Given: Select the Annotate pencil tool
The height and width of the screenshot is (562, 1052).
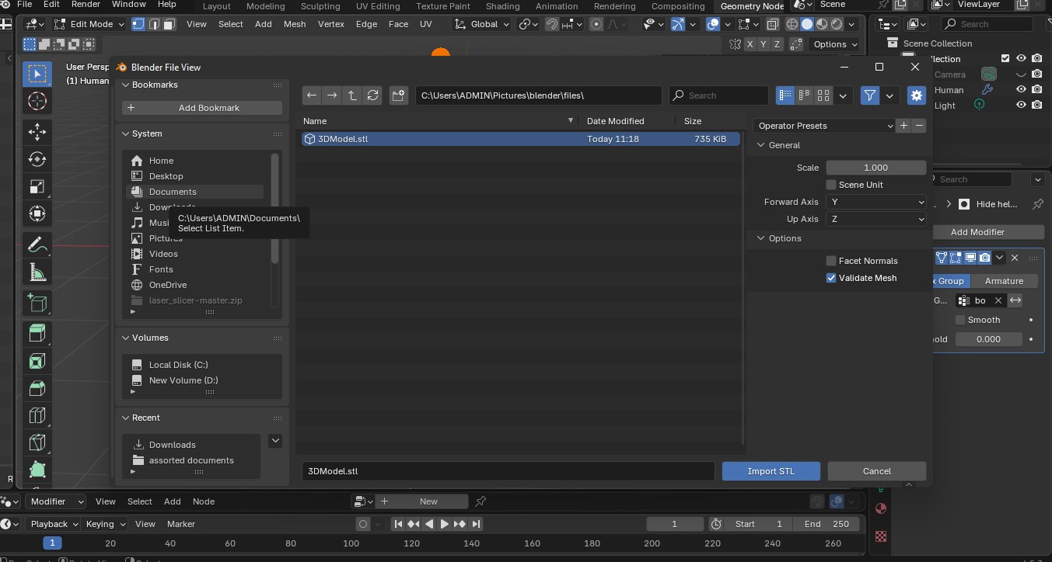Looking at the screenshot, I should pyautogui.click(x=37, y=245).
